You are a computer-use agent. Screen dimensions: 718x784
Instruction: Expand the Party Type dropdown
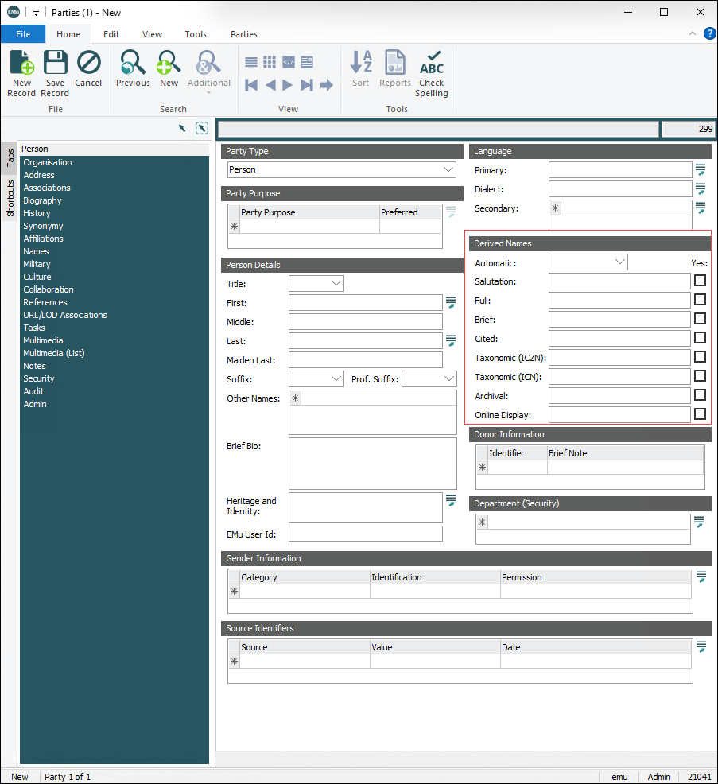coord(448,169)
